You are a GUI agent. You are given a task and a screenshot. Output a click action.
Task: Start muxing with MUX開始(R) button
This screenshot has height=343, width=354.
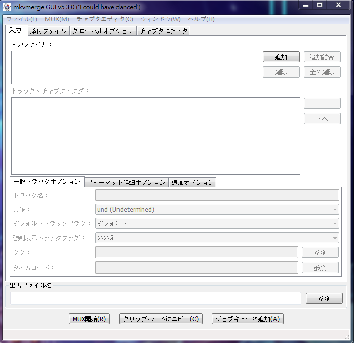[x=90, y=319]
